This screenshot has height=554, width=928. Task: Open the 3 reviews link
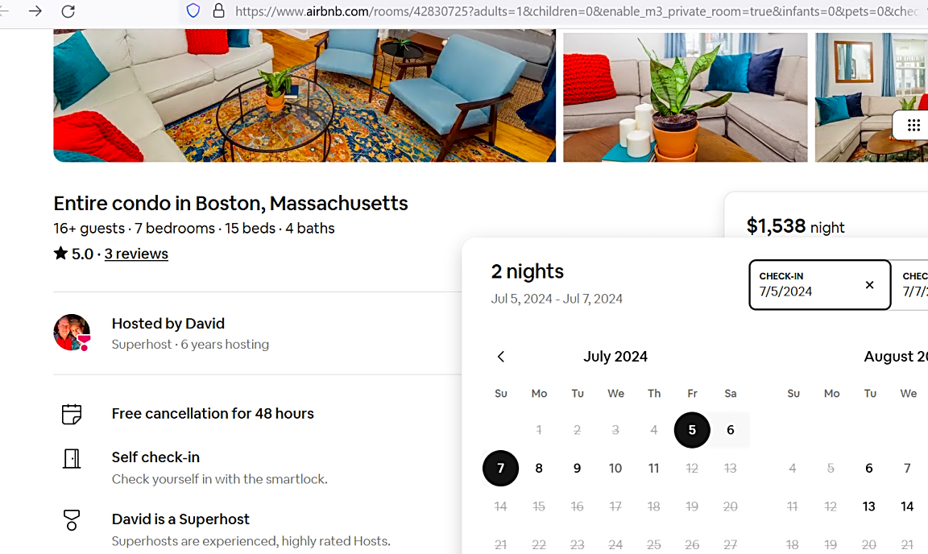136,254
